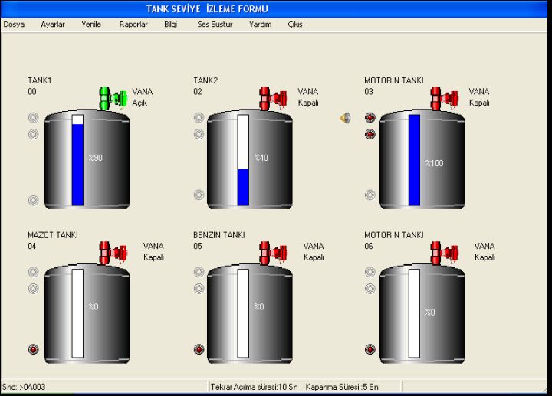This screenshot has height=396, width=552.
Task: Click the green valve icon on TANK1
Action: [112, 97]
